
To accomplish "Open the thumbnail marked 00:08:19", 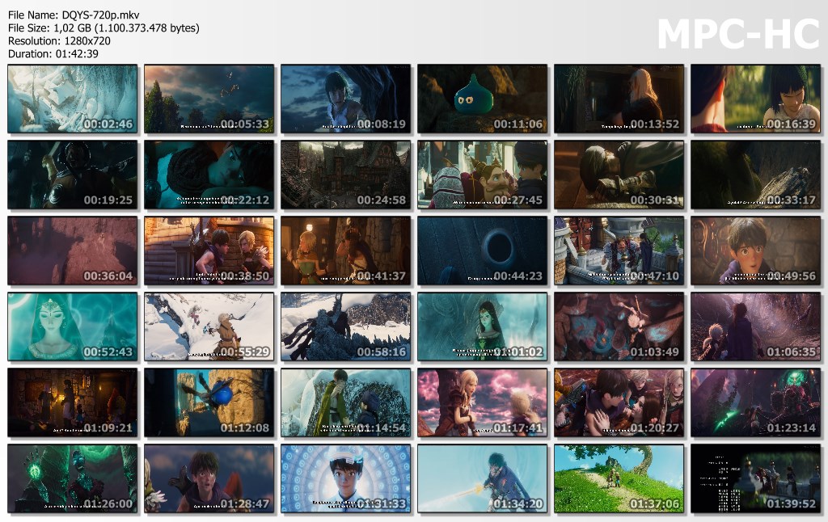I will (346, 99).
